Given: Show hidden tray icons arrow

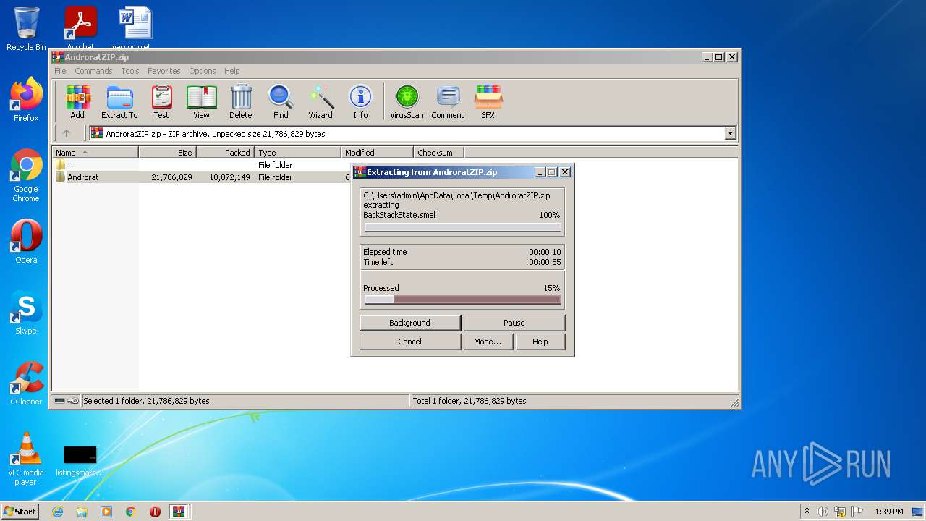Looking at the screenshot, I should (x=807, y=512).
